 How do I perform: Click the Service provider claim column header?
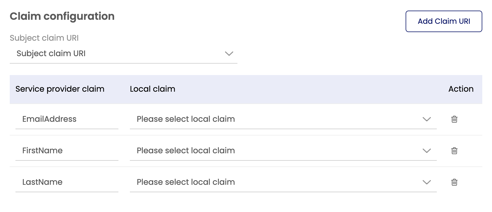60,89
